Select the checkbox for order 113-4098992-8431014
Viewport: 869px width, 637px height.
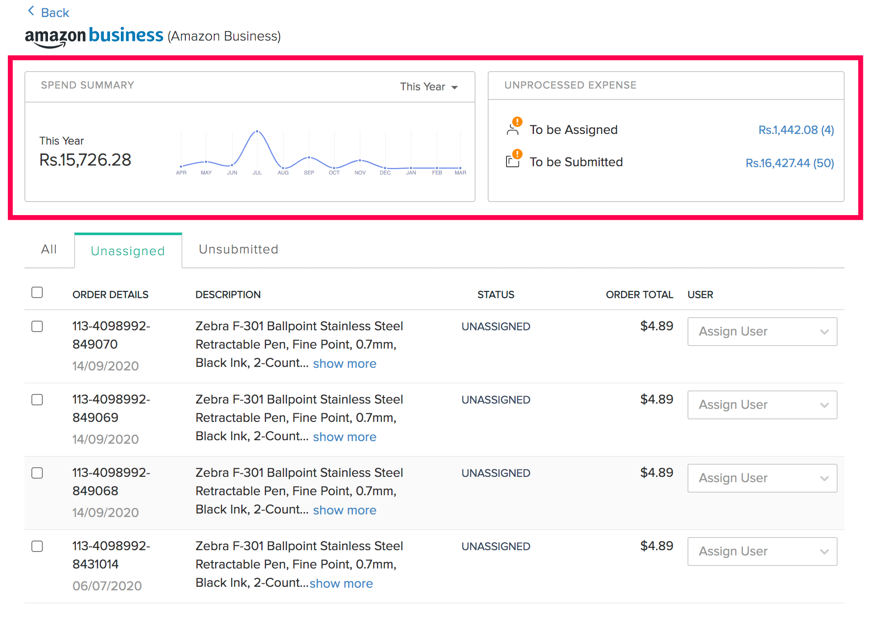(x=37, y=546)
